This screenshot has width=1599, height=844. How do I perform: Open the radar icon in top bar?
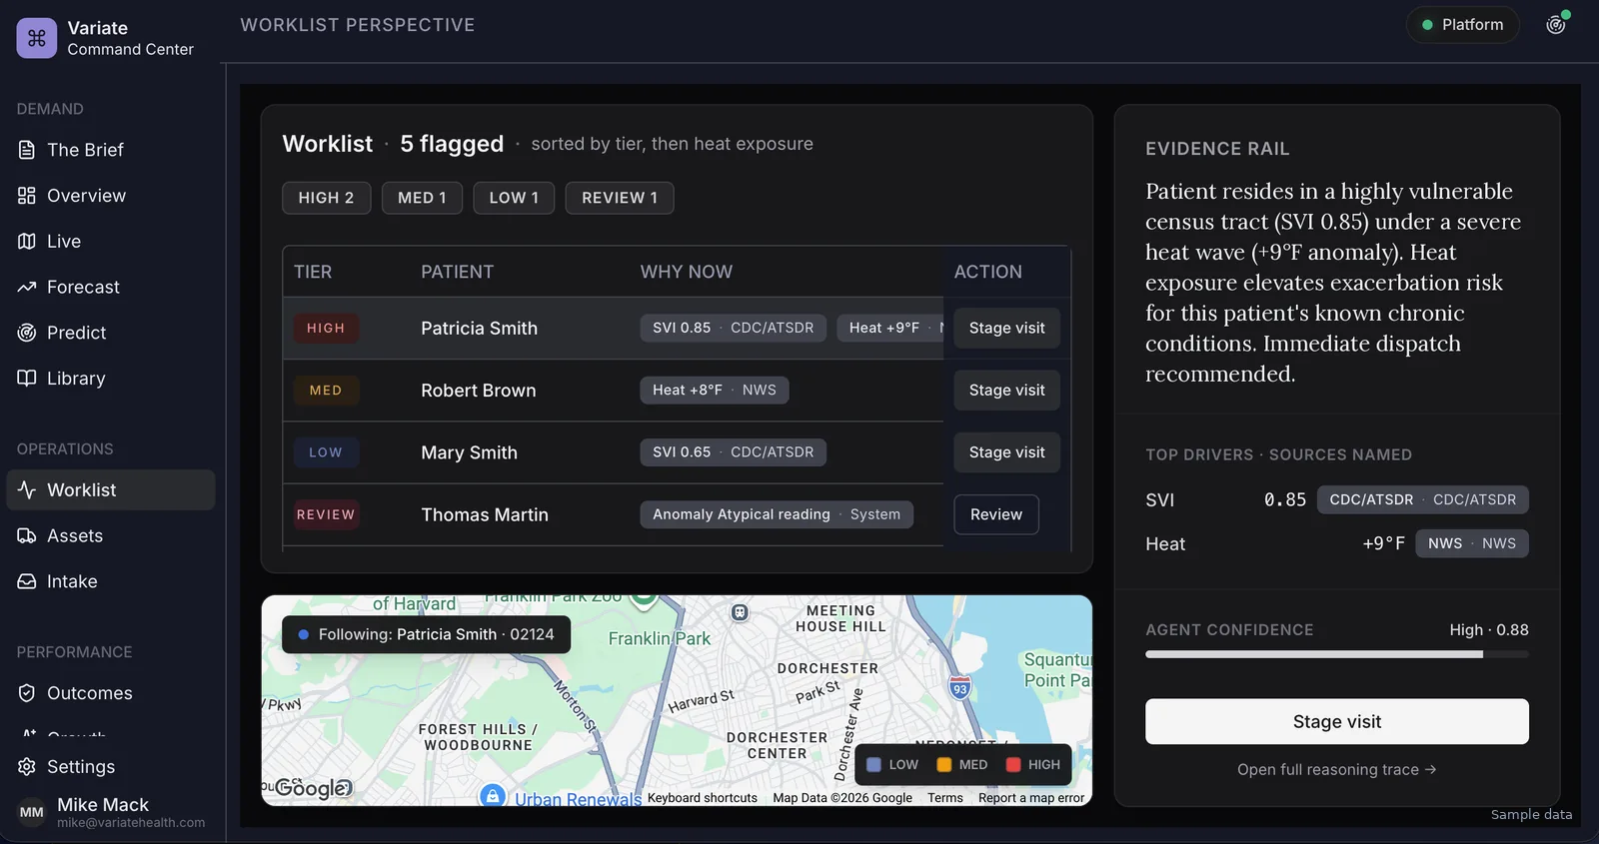coord(1556,25)
